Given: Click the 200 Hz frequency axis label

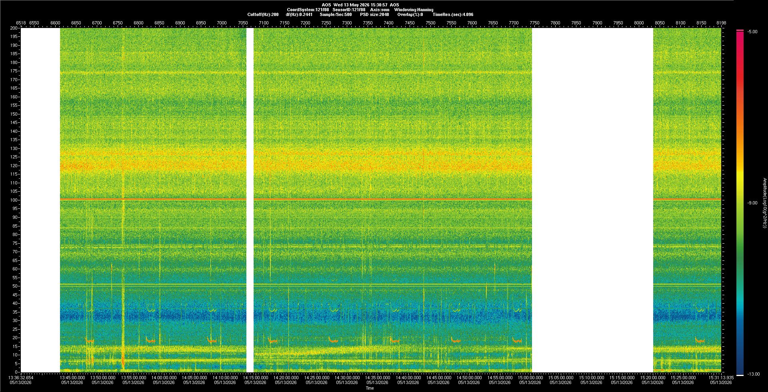Looking at the screenshot, I should (14, 28).
